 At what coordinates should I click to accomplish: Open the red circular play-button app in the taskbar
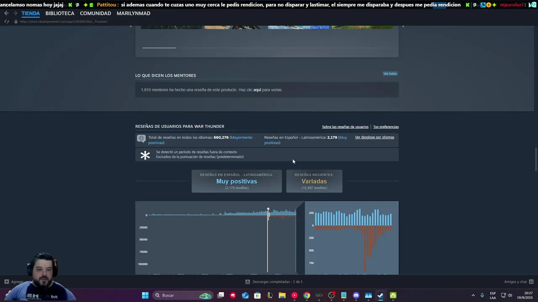294,295
